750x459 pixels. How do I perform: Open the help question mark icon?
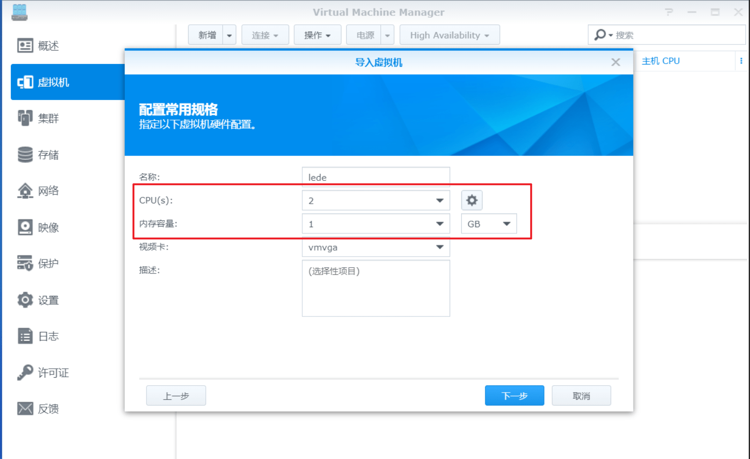(x=669, y=12)
